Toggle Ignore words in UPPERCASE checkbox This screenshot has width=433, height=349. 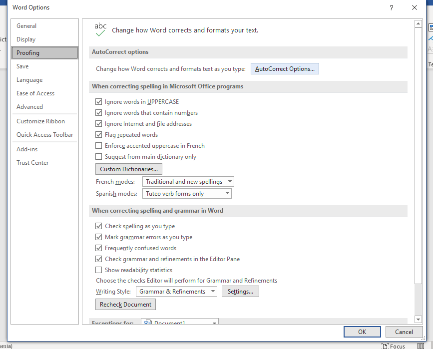[99, 102]
